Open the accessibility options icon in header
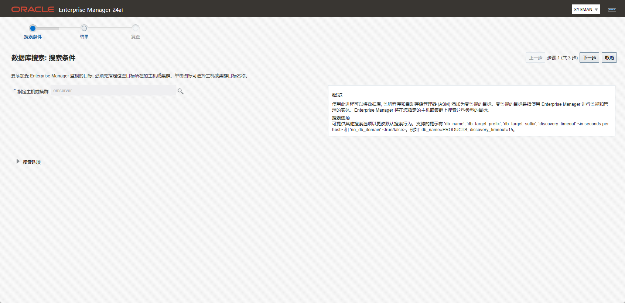 pyautogui.click(x=612, y=10)
